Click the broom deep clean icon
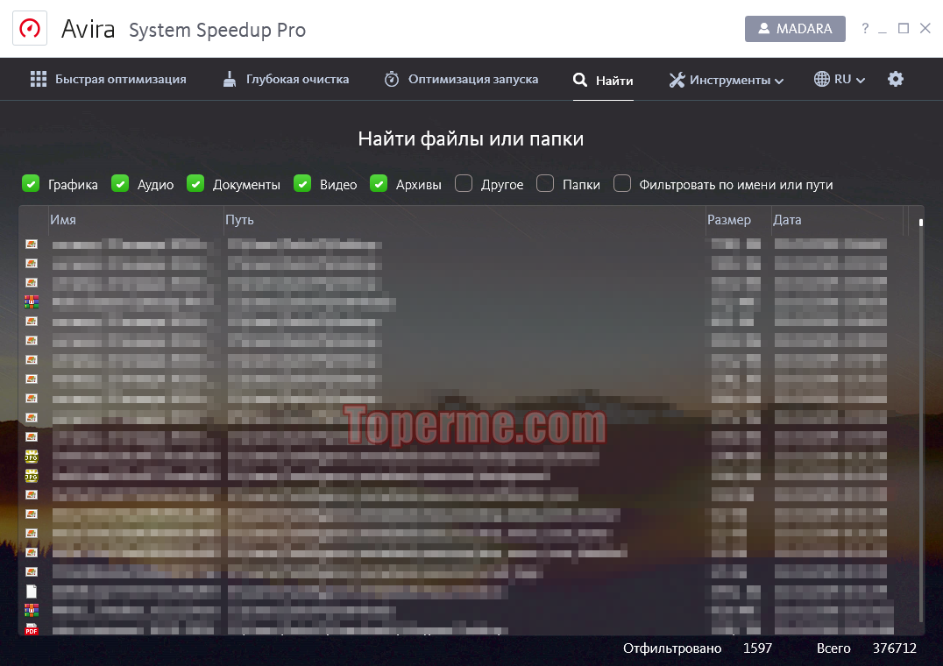Screen dimensions: 943x666 point(229,80)
